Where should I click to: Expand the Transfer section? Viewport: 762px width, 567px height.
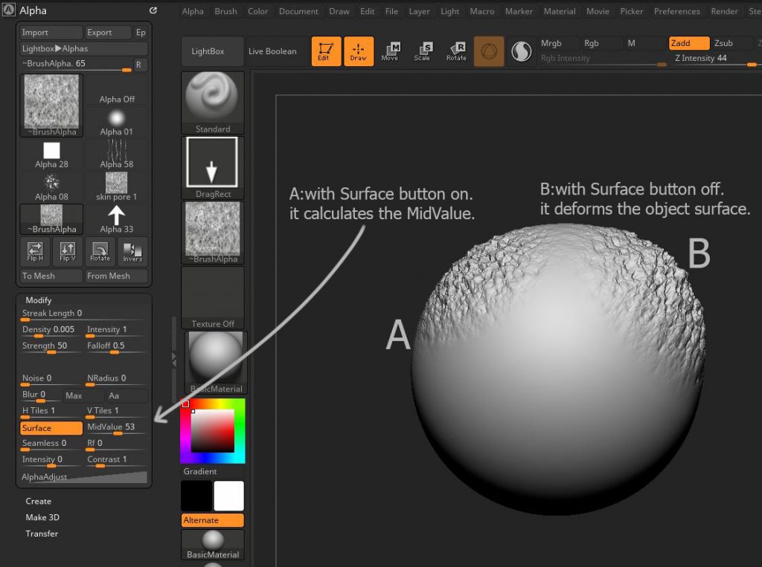coord(42,534)
